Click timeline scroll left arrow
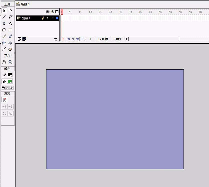Image resolution: width=209 pixels, height=187 pixels. click(126, 39)
